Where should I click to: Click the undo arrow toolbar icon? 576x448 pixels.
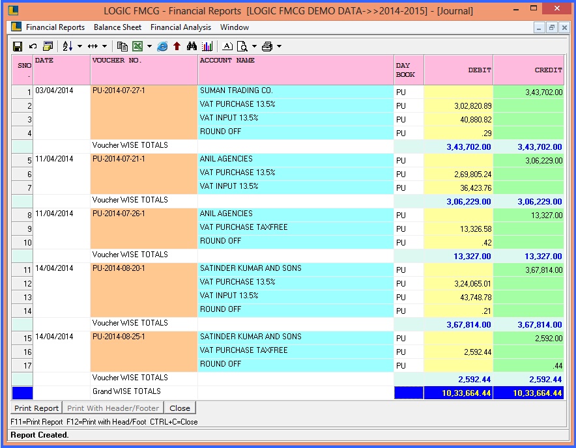[x=33, y=46]
